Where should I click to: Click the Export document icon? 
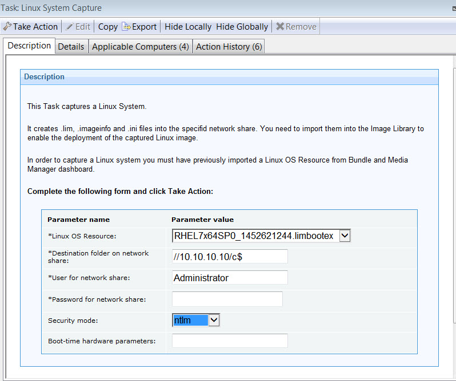pyautogui.click(x=126, y=26)
